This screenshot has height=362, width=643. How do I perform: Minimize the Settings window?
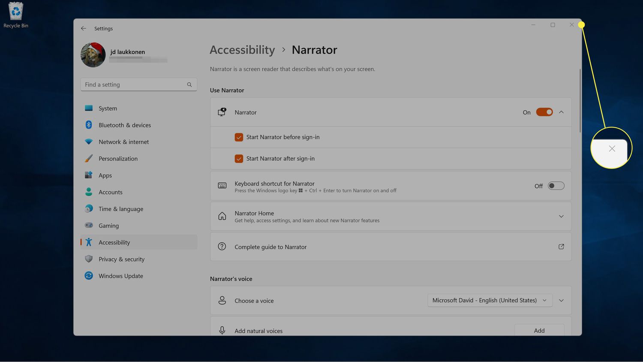(533, 25)
